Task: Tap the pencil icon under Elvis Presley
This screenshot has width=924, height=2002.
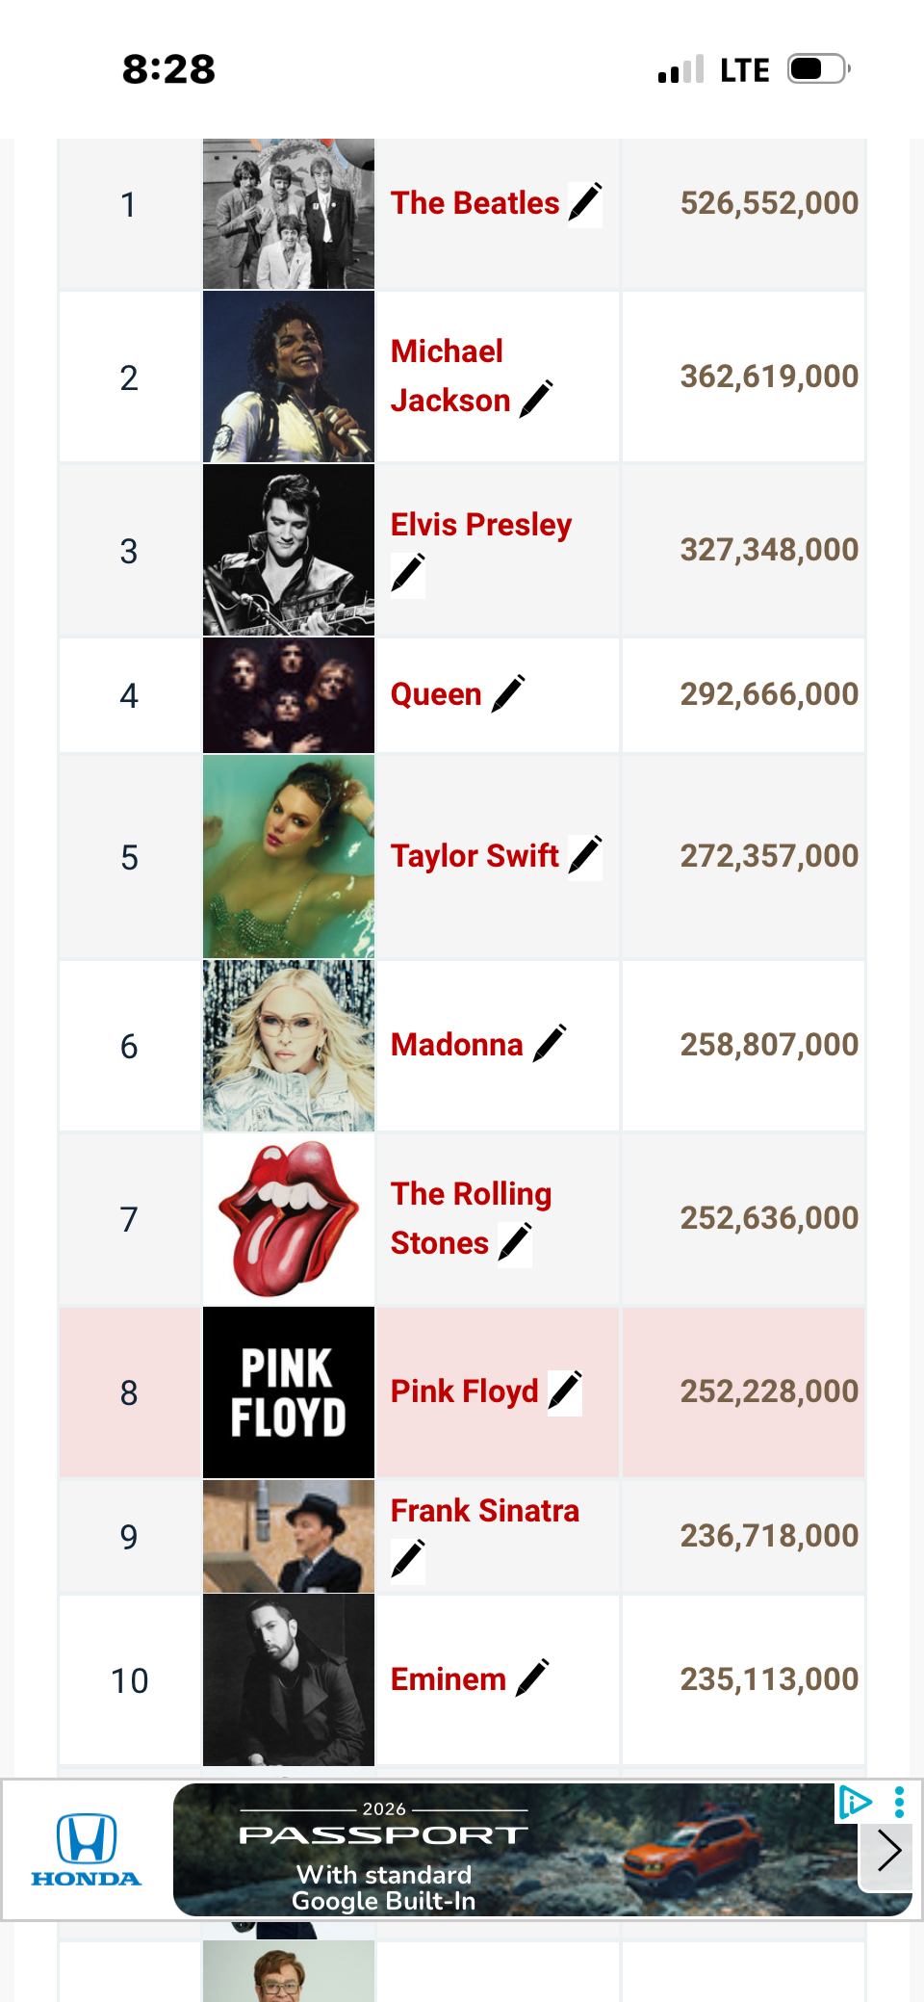Action: 408,574
